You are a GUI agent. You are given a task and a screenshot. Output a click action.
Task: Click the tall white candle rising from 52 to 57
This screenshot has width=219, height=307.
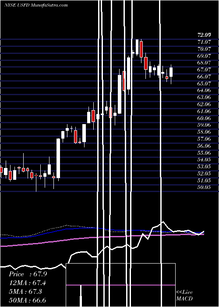[x=58, y=158]
